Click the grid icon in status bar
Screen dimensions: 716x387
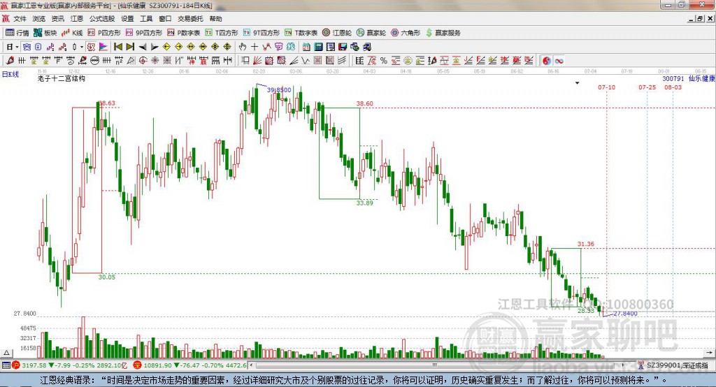coord(6,365)
